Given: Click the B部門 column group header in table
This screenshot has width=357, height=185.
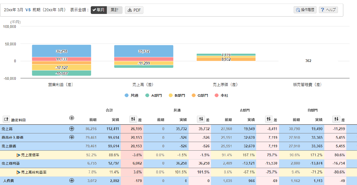Looking at the screenshot, I should (313, 110).
